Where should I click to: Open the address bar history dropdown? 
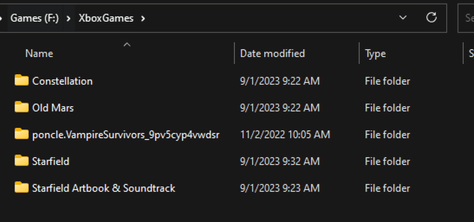point(403,18)
